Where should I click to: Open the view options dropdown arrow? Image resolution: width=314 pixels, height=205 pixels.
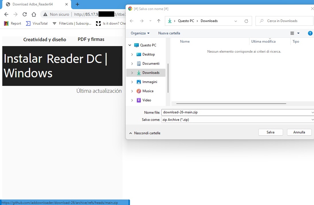[x=298, y=33]
